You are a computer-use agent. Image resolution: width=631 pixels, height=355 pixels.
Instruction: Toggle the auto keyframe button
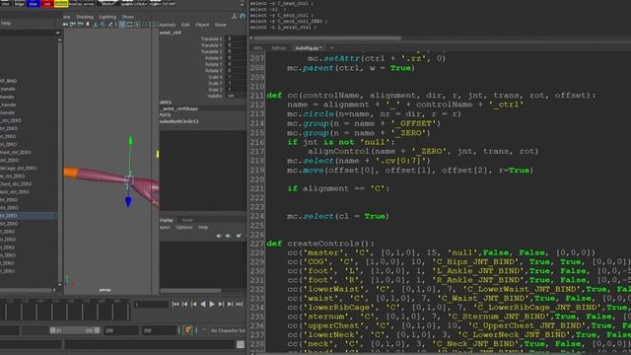click(x=187, y=330)
